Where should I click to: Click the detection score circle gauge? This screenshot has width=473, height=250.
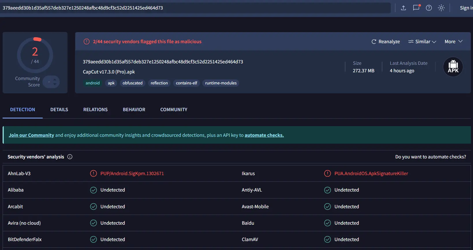35,55
